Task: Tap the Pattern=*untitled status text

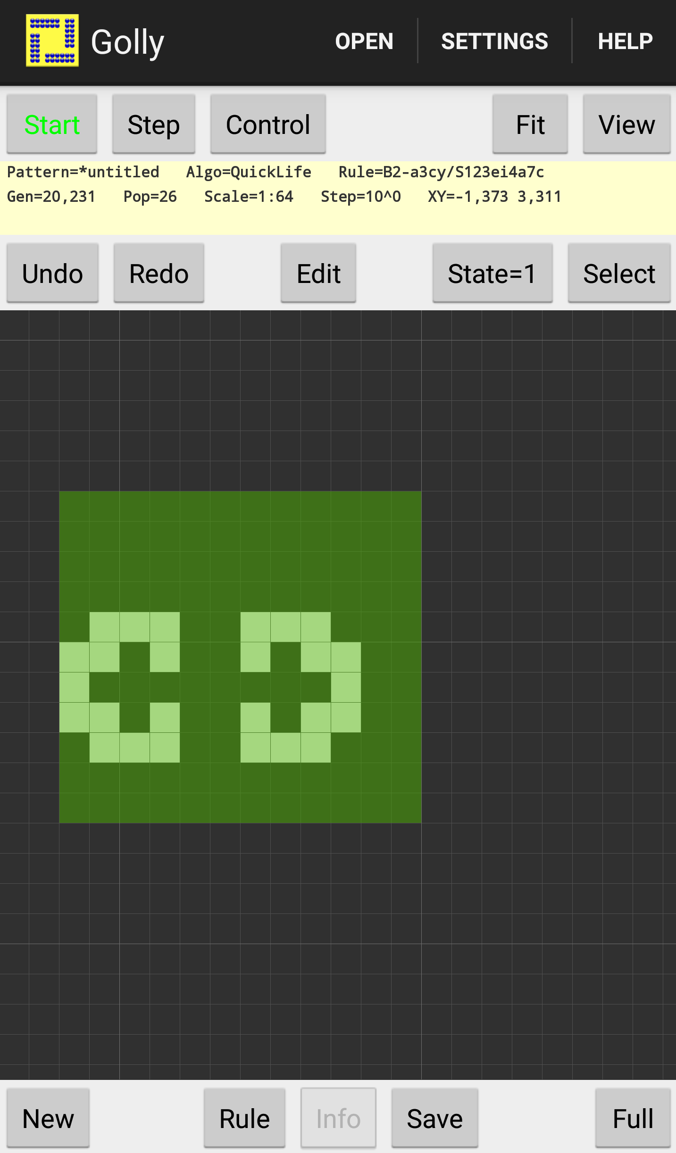Action: 83,172
